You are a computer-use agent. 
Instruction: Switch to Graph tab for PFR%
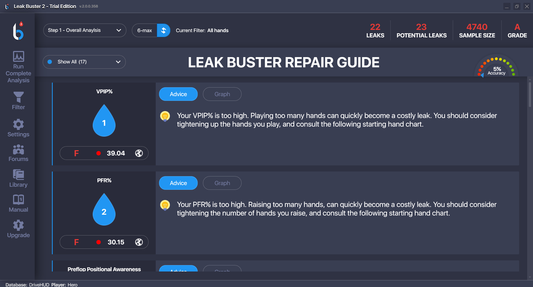(222, 183)
